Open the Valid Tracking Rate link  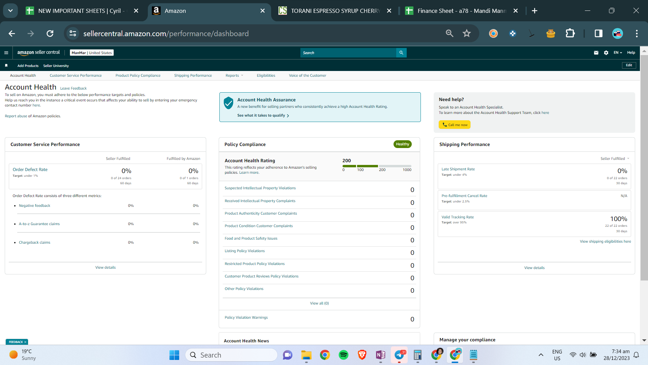[x=458, y=217]
